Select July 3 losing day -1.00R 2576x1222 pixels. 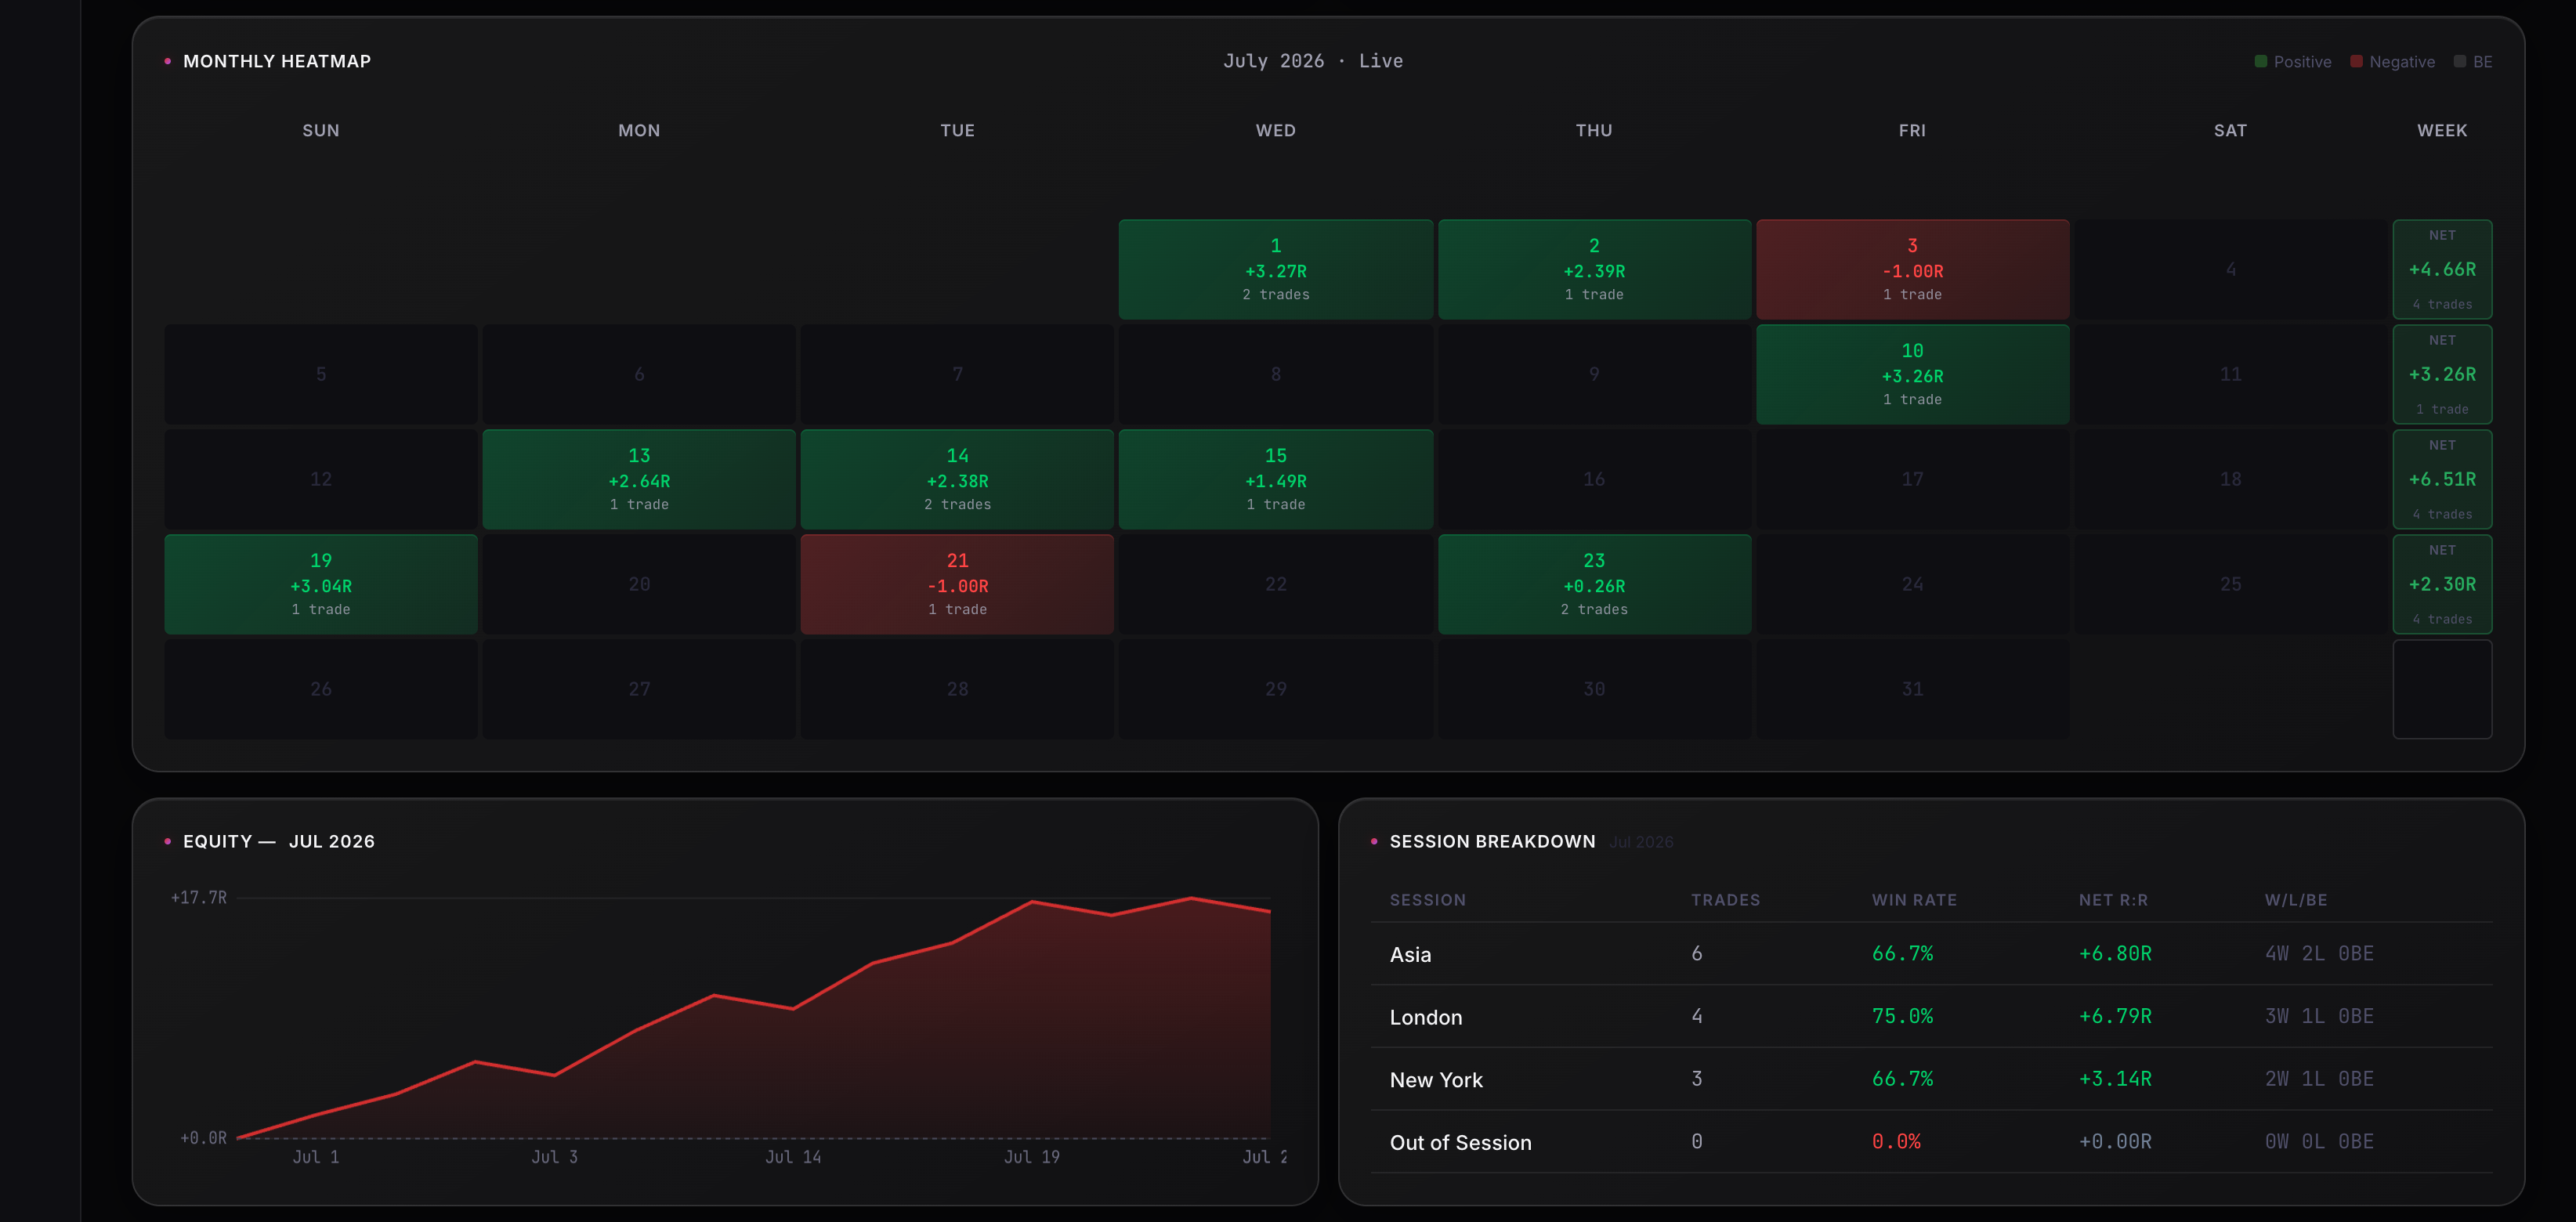pos(1912,269)
